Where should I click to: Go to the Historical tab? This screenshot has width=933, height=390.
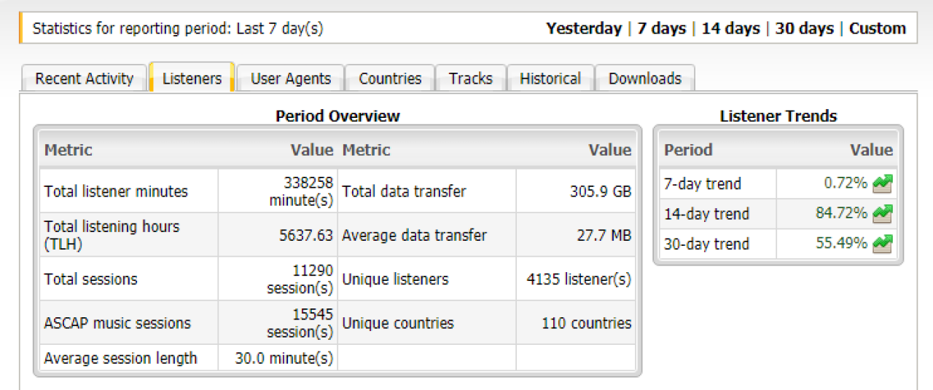coord(550,79)
